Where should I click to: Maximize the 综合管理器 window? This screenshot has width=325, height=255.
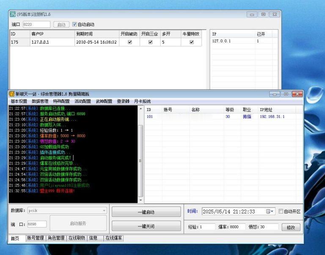click(x=286, y=94)
